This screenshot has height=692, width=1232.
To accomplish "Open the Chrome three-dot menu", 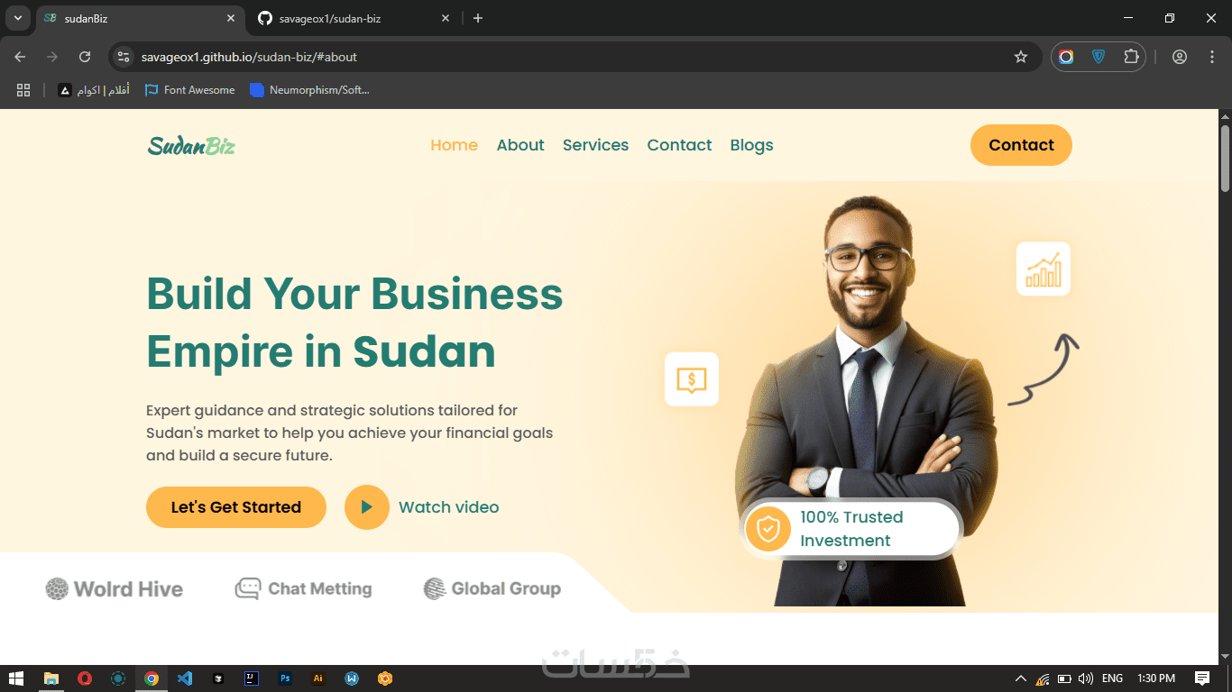I will [x=1211, y=57].
